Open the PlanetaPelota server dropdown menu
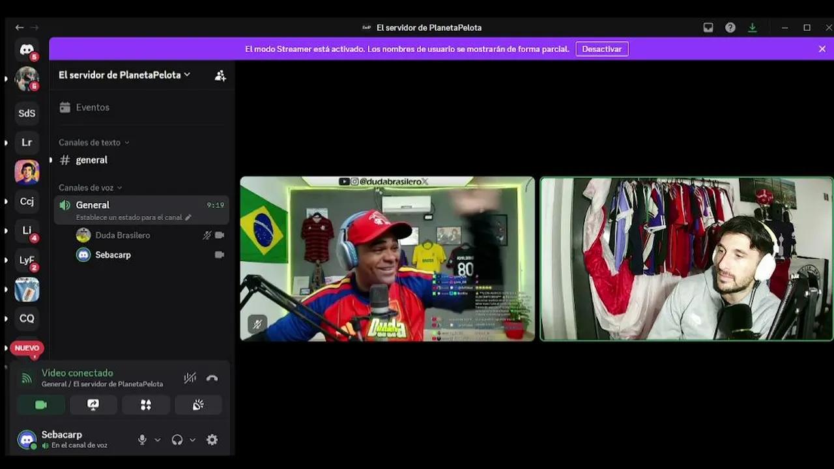The height and width of the screenshot is (469, 834). pyautogui.click(x=124, y=75)
